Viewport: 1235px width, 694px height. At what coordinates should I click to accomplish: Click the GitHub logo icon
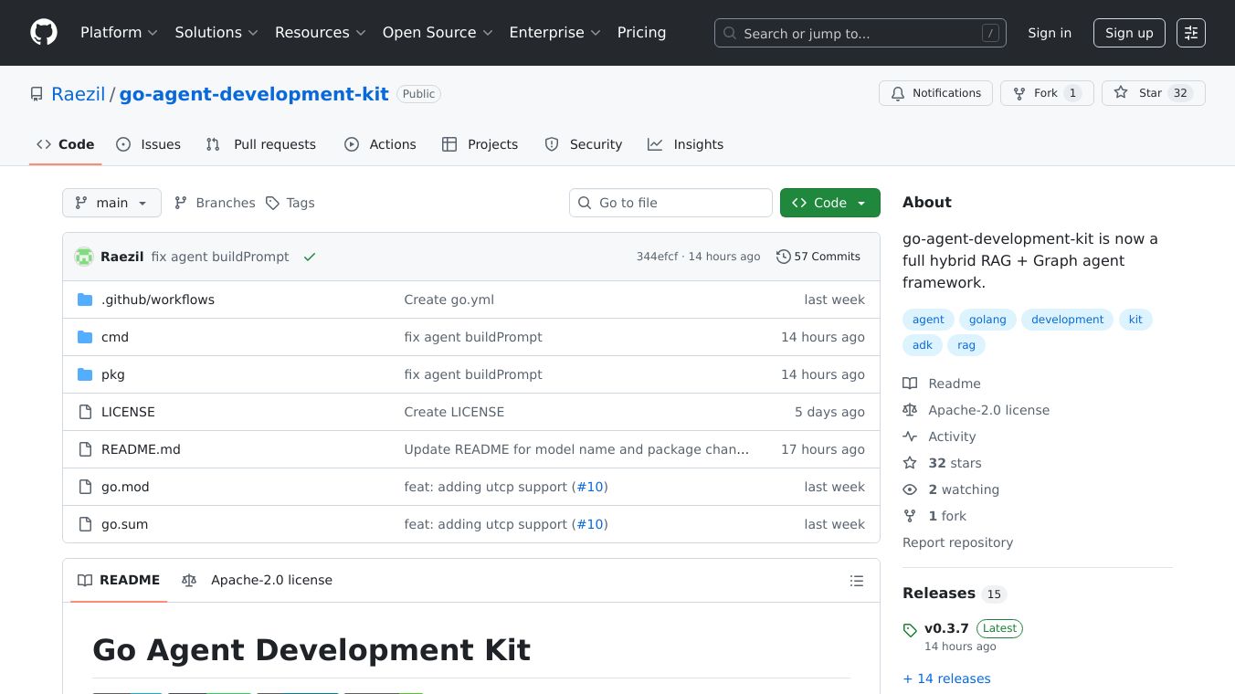click(44, 33)
